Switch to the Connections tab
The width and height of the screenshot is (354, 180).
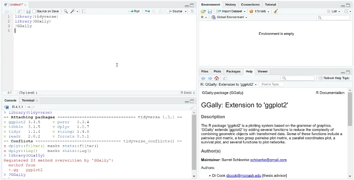pyautogui.click(x=250, y=5)
